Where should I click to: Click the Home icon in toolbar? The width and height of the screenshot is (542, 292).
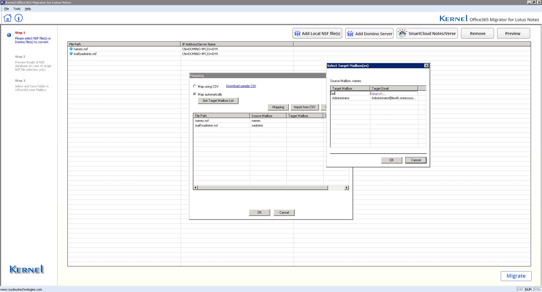8,18
